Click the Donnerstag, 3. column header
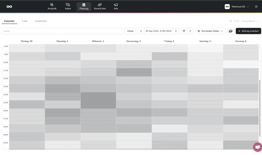The width and height of the screenshot is (262, 155). click(x=134, y=41)
